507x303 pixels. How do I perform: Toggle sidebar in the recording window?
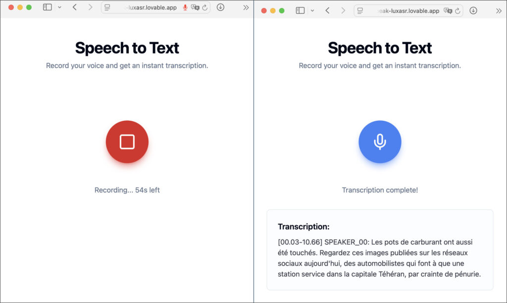(48, 7)
